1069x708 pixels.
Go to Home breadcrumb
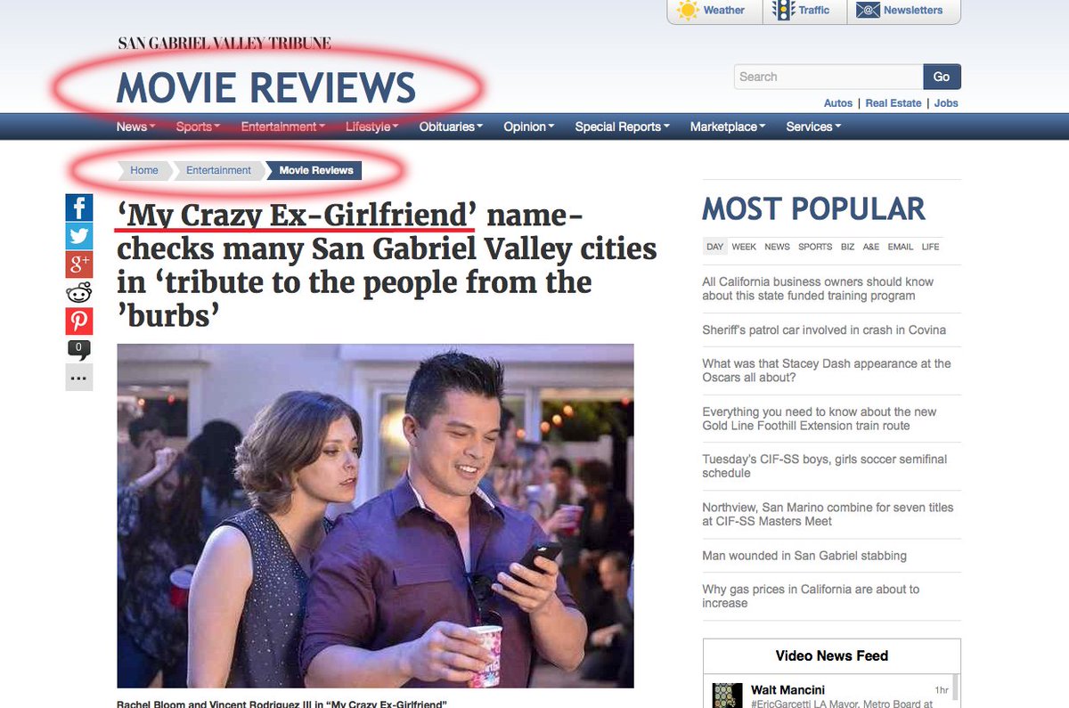(x=143, y=170)
